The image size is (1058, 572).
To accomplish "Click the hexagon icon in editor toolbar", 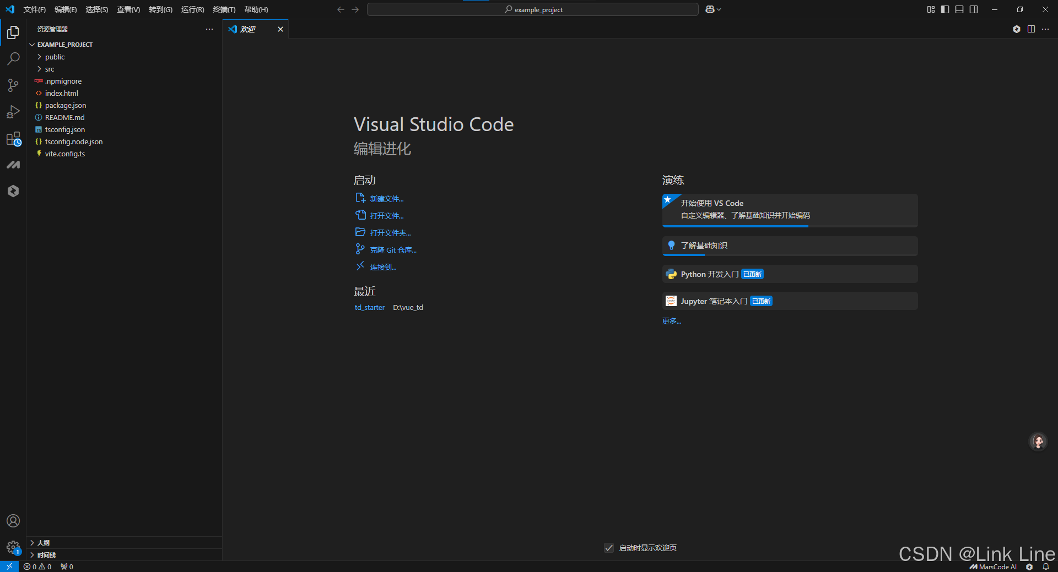I will 1017,29.
